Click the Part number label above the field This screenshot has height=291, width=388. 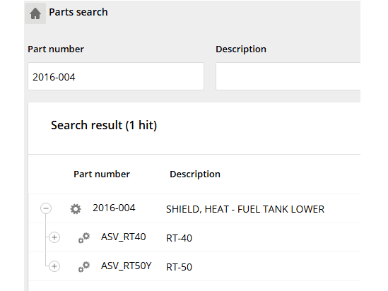click(x=56, y=49)
